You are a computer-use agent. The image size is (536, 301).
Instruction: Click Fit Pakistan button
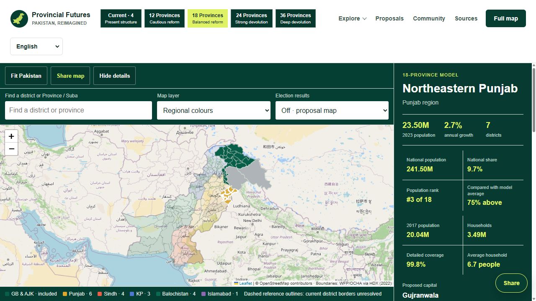pyautogui.click(x=26, y=76)
